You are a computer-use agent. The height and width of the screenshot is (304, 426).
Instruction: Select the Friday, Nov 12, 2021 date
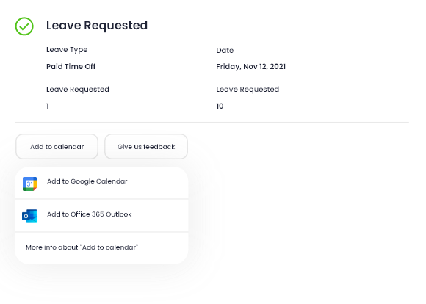250,67
